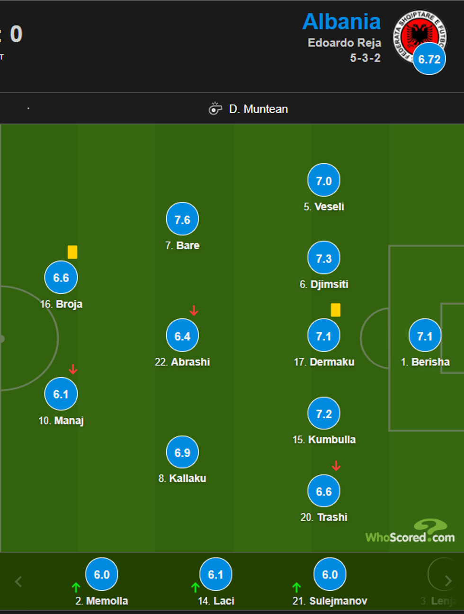464x614 pixels.
Task: Open Bare's 7.6 rating bubble
Action: tap(182, 219)
